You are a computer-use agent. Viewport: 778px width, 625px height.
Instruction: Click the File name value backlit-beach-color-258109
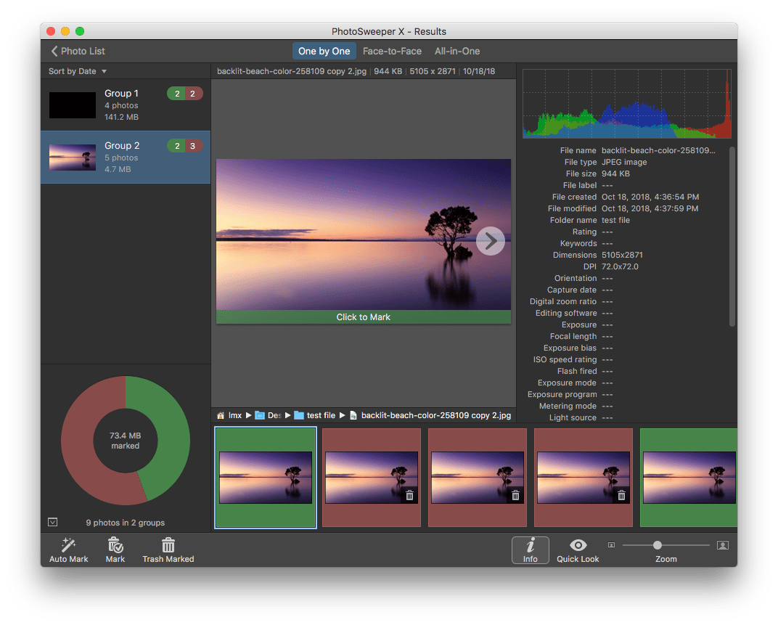tap(658, 150)
